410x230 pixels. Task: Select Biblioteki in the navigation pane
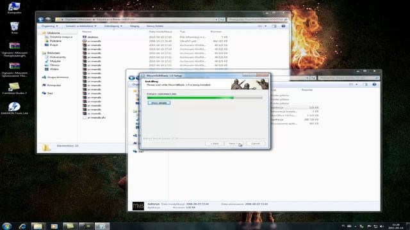click(x=53, y=53)
